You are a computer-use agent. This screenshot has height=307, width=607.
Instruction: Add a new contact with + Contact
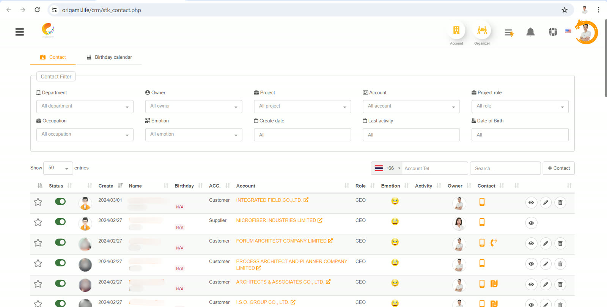click(558, 168)
